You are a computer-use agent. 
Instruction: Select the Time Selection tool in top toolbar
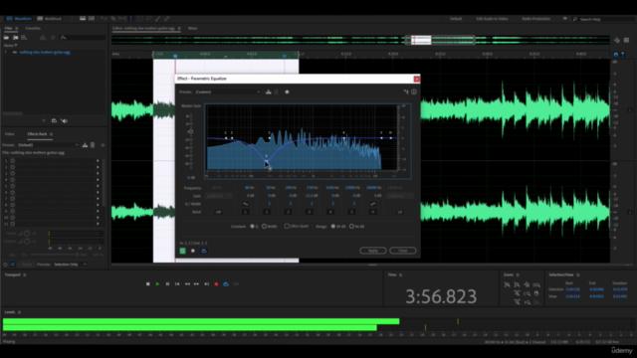[130, 19]
